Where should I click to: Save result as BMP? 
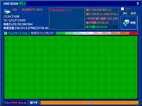(x=133, y=13)
